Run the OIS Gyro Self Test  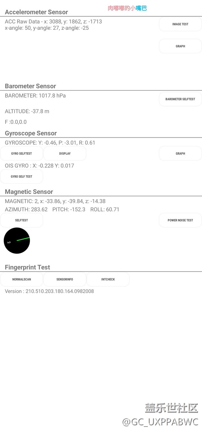(21, 176)
